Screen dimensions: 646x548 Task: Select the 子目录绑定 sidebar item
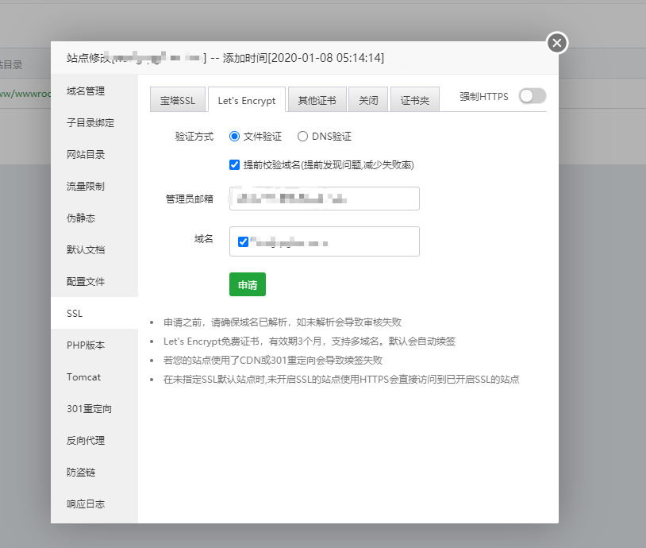89,123
